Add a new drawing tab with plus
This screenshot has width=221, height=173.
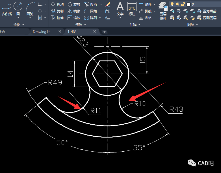pos(104,32)
